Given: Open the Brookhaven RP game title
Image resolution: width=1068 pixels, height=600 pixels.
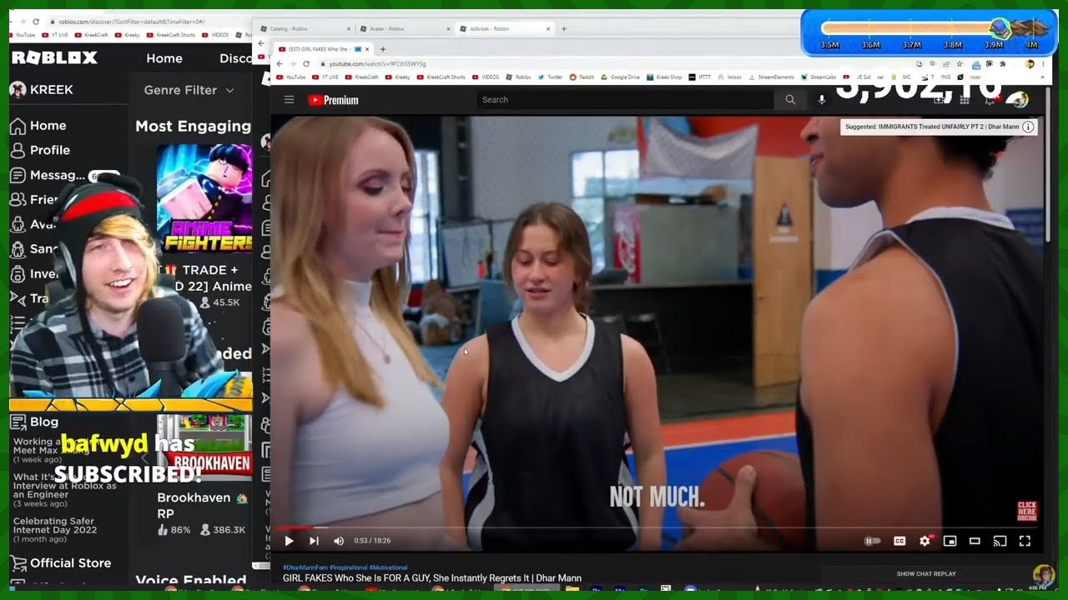Looking at the screenshot, I should coord(203,505).
